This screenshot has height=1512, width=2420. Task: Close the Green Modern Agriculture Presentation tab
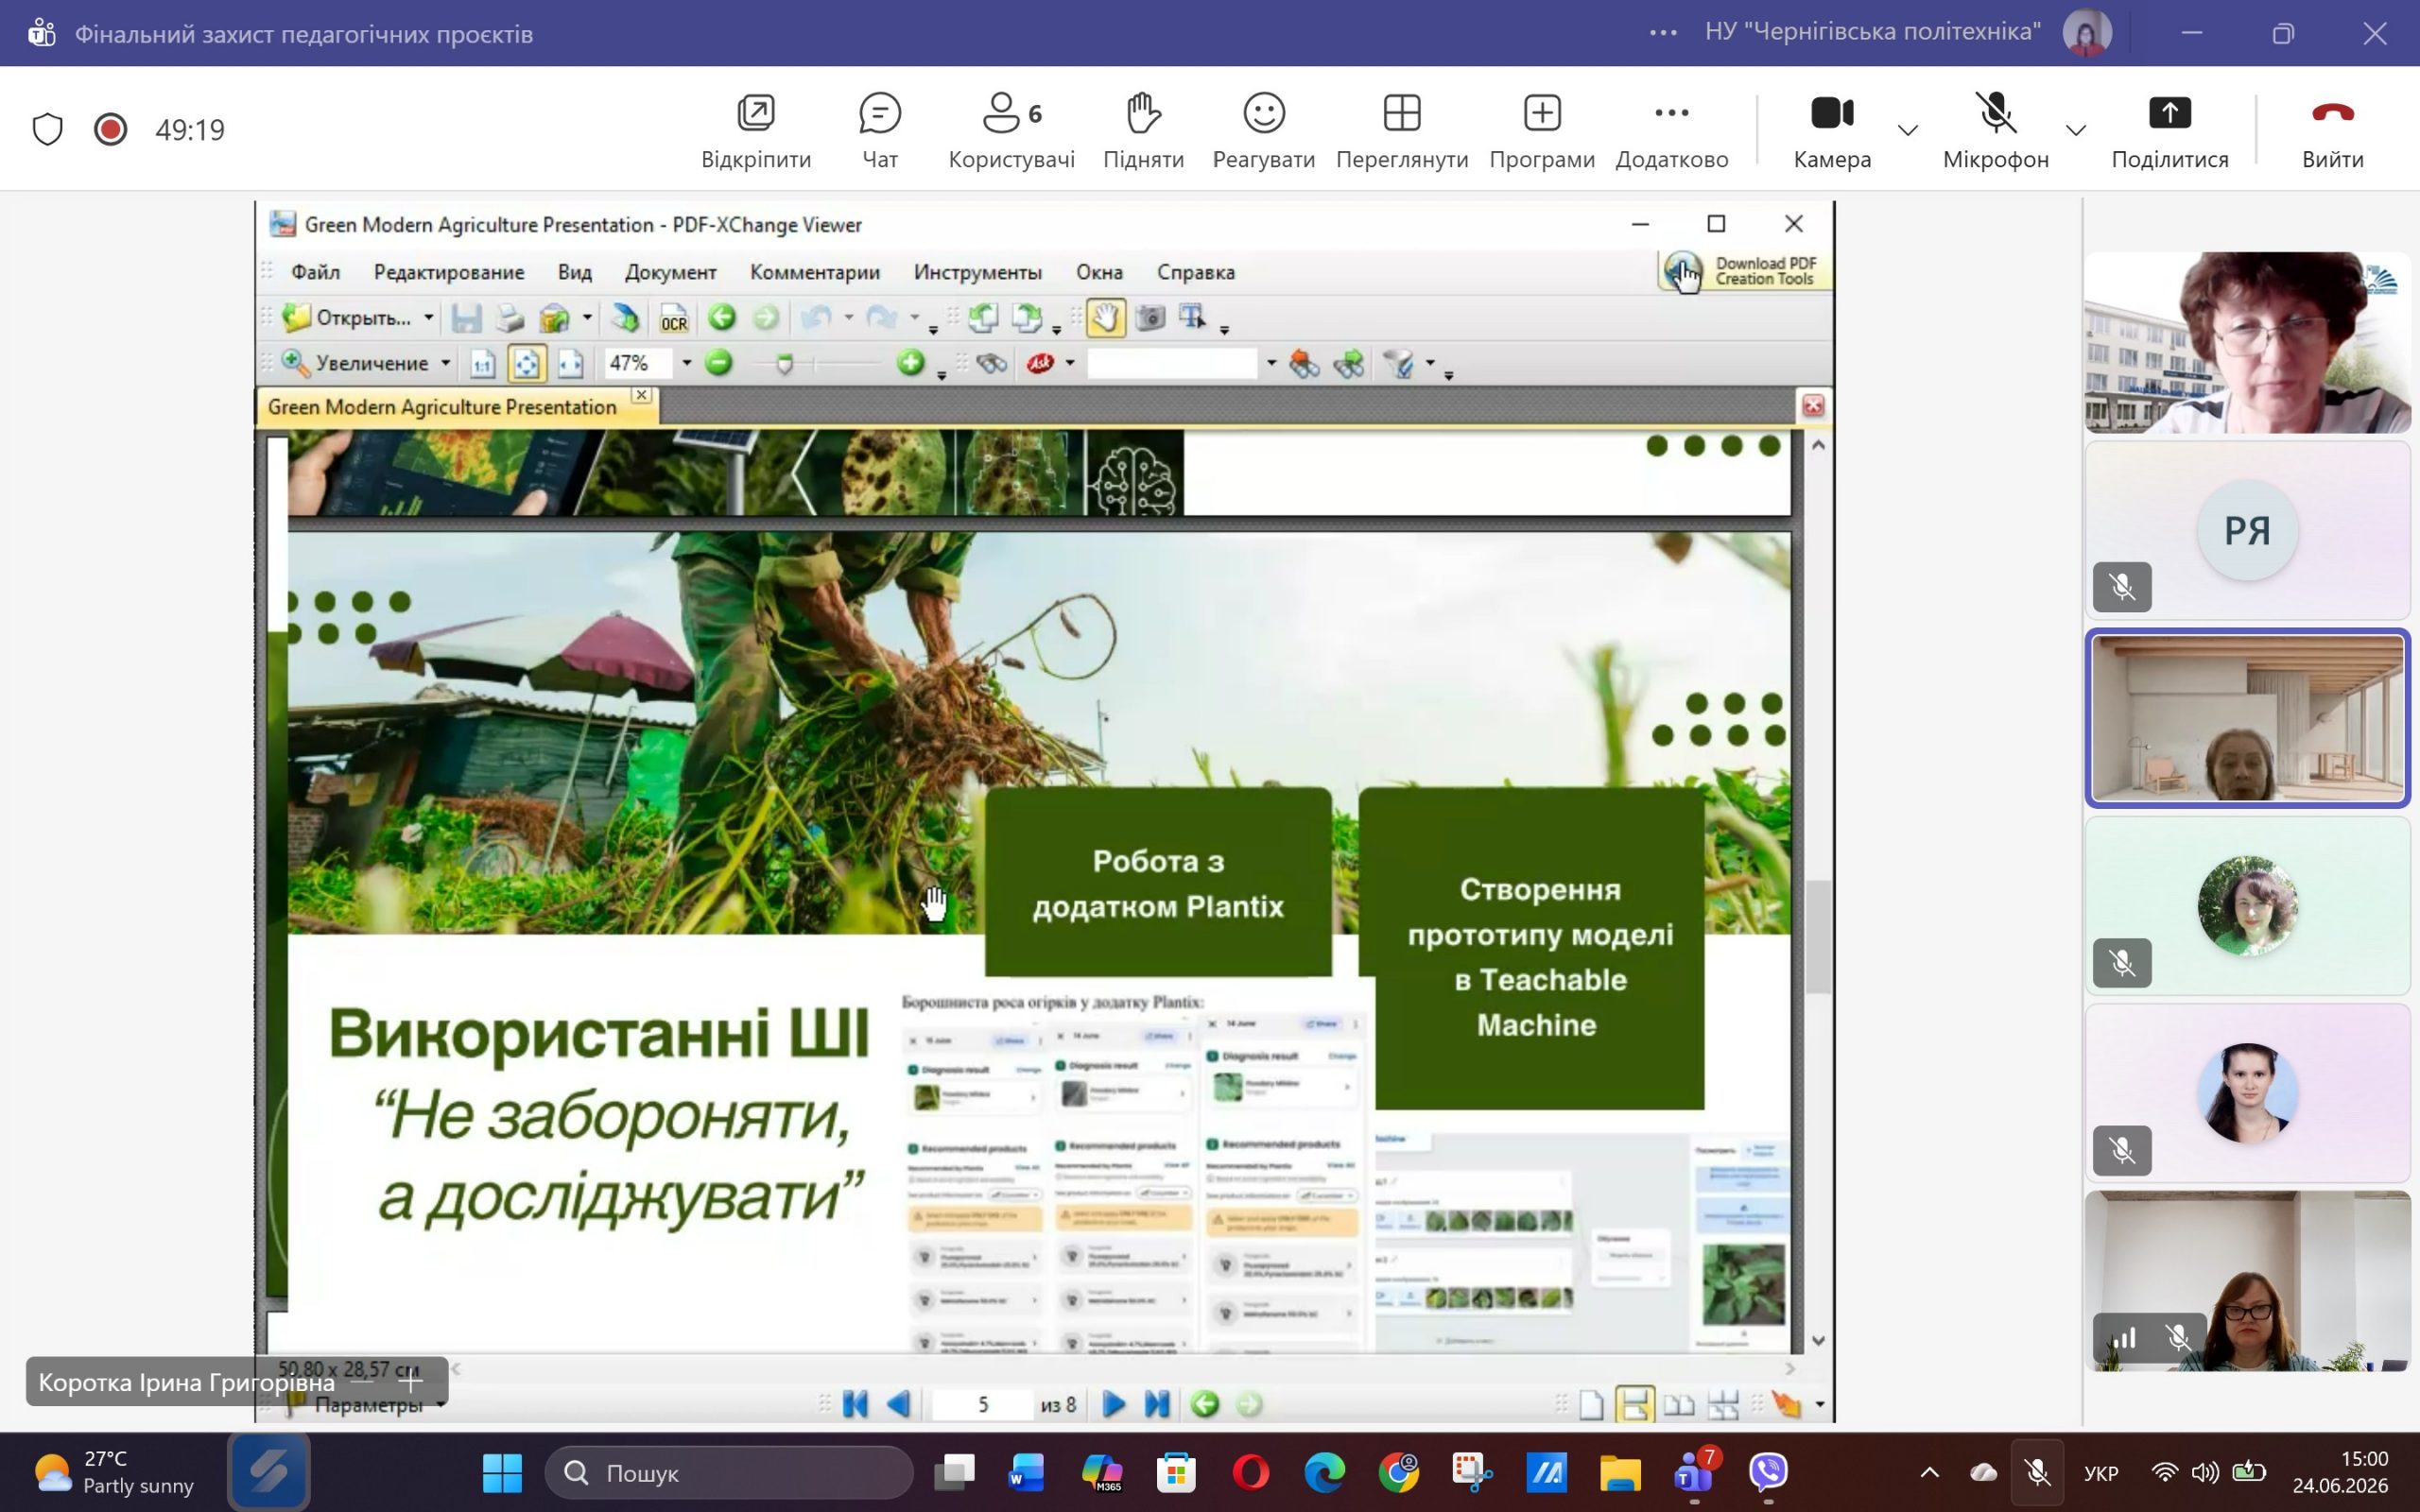642,395
